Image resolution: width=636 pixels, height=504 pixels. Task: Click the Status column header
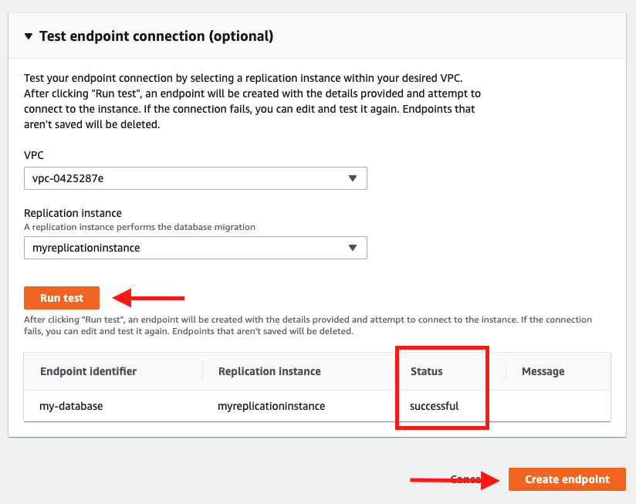click(426, 371)
